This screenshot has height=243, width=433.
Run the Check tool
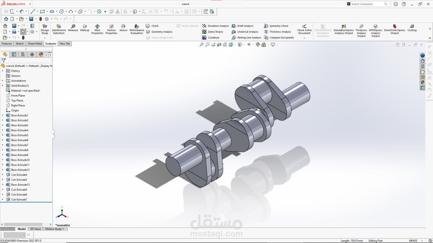[x=152, y=26]
